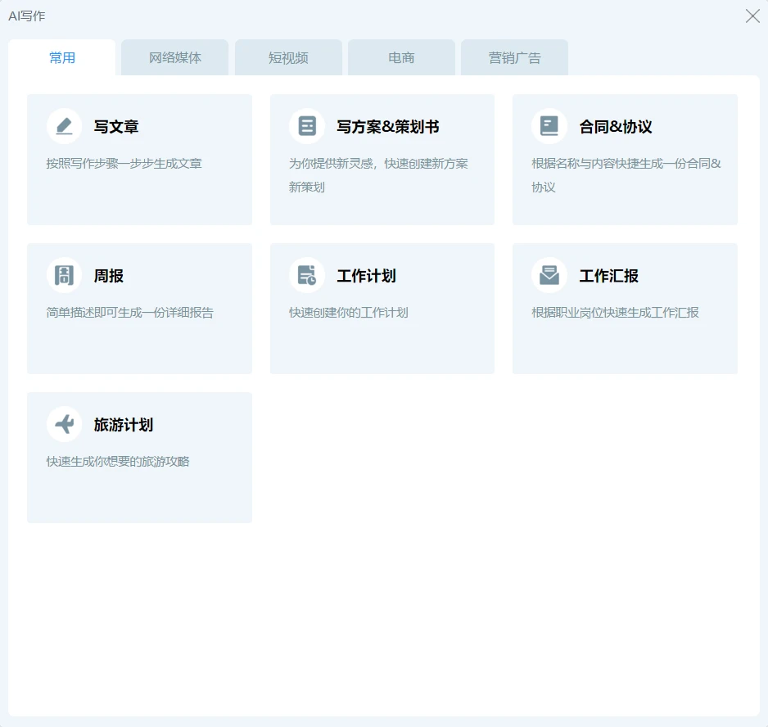The image size is (768, 727).
Task: Click the pencil icon for 写文章
Action: pyautogui.click(x=64, y=126)
